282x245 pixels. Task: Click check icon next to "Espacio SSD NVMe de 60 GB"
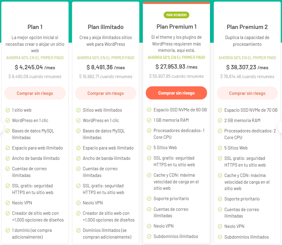click(x=149, y=110)
